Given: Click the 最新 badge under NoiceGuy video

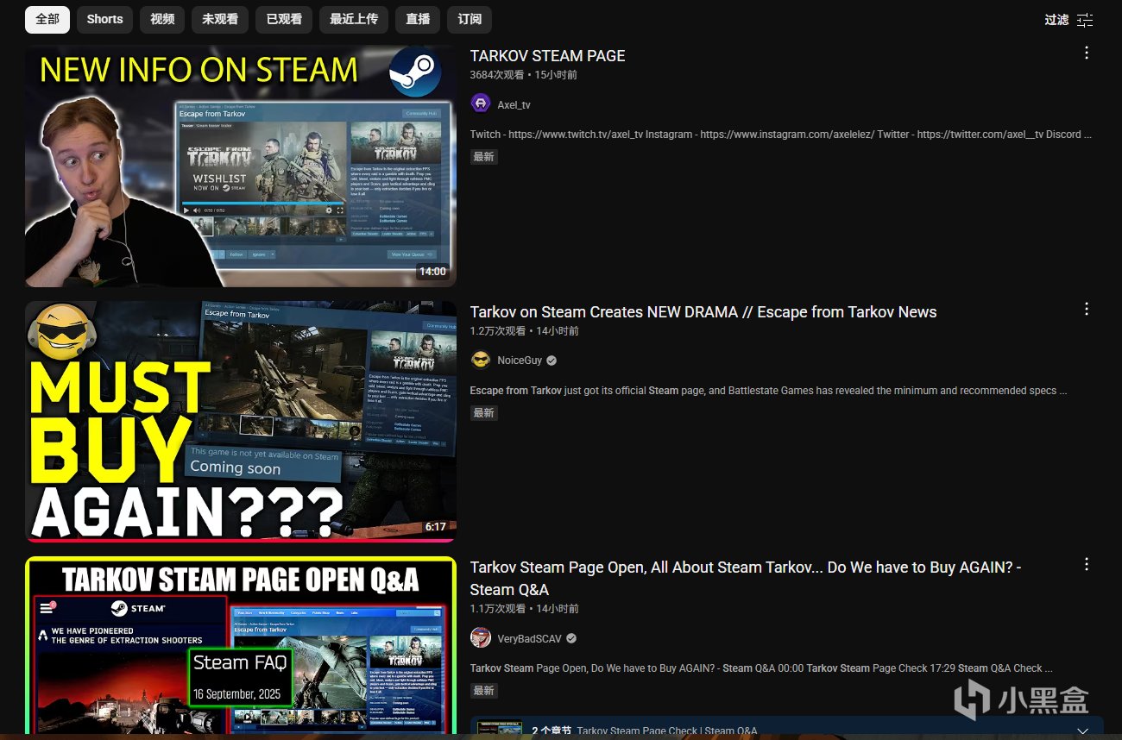Looking at the screenshot, I should pyautogui.click(x=484, y=413).
